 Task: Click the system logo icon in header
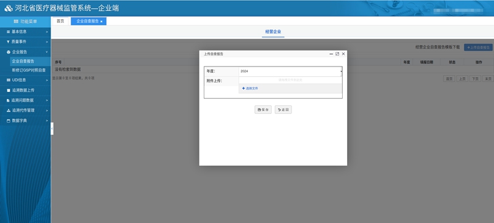coord(9,9)
